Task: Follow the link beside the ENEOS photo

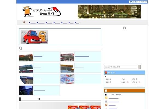Action: [38, 56]
